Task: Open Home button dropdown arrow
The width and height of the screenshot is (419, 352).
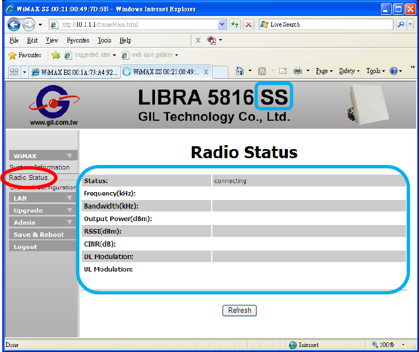Action: click(x=250, y=71)
